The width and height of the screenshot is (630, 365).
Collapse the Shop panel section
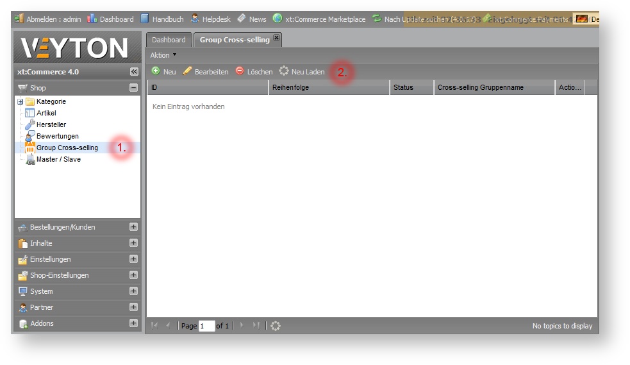[x=133, y=88]
